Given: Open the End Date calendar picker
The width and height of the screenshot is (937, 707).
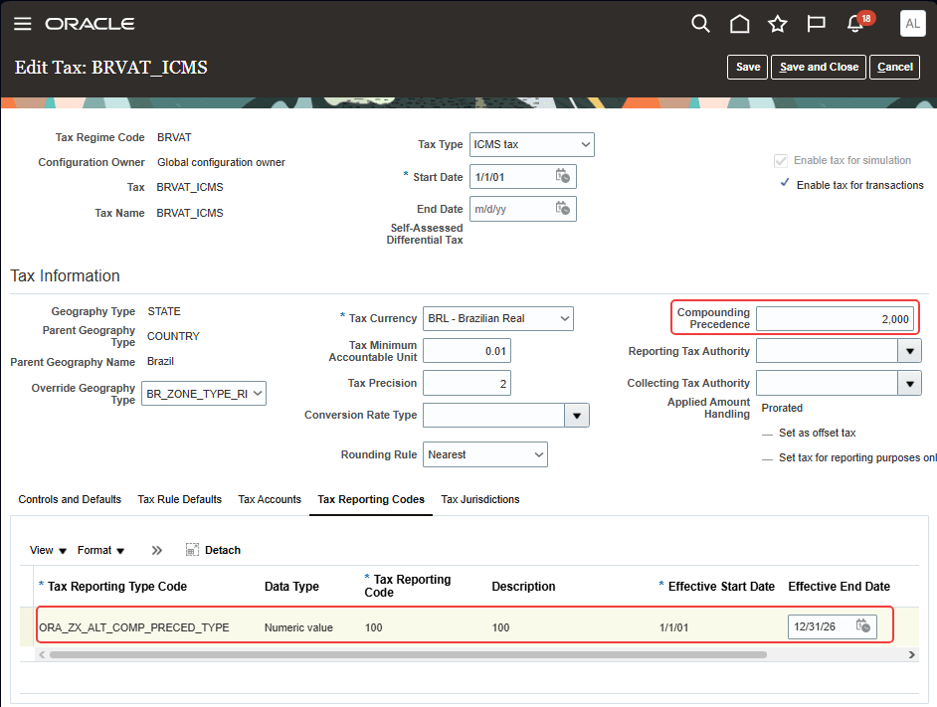Looking at the screenshot, I should point(562,209).
